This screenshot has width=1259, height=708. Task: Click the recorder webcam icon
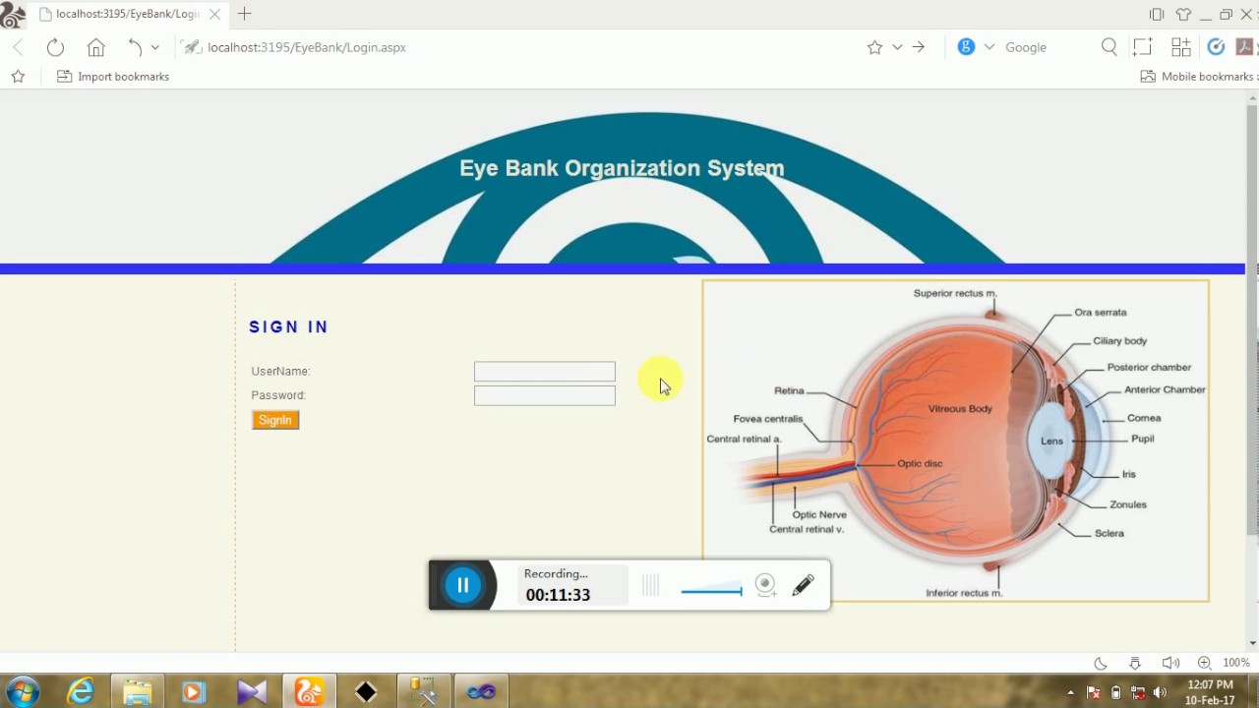(x=765, y=585)
